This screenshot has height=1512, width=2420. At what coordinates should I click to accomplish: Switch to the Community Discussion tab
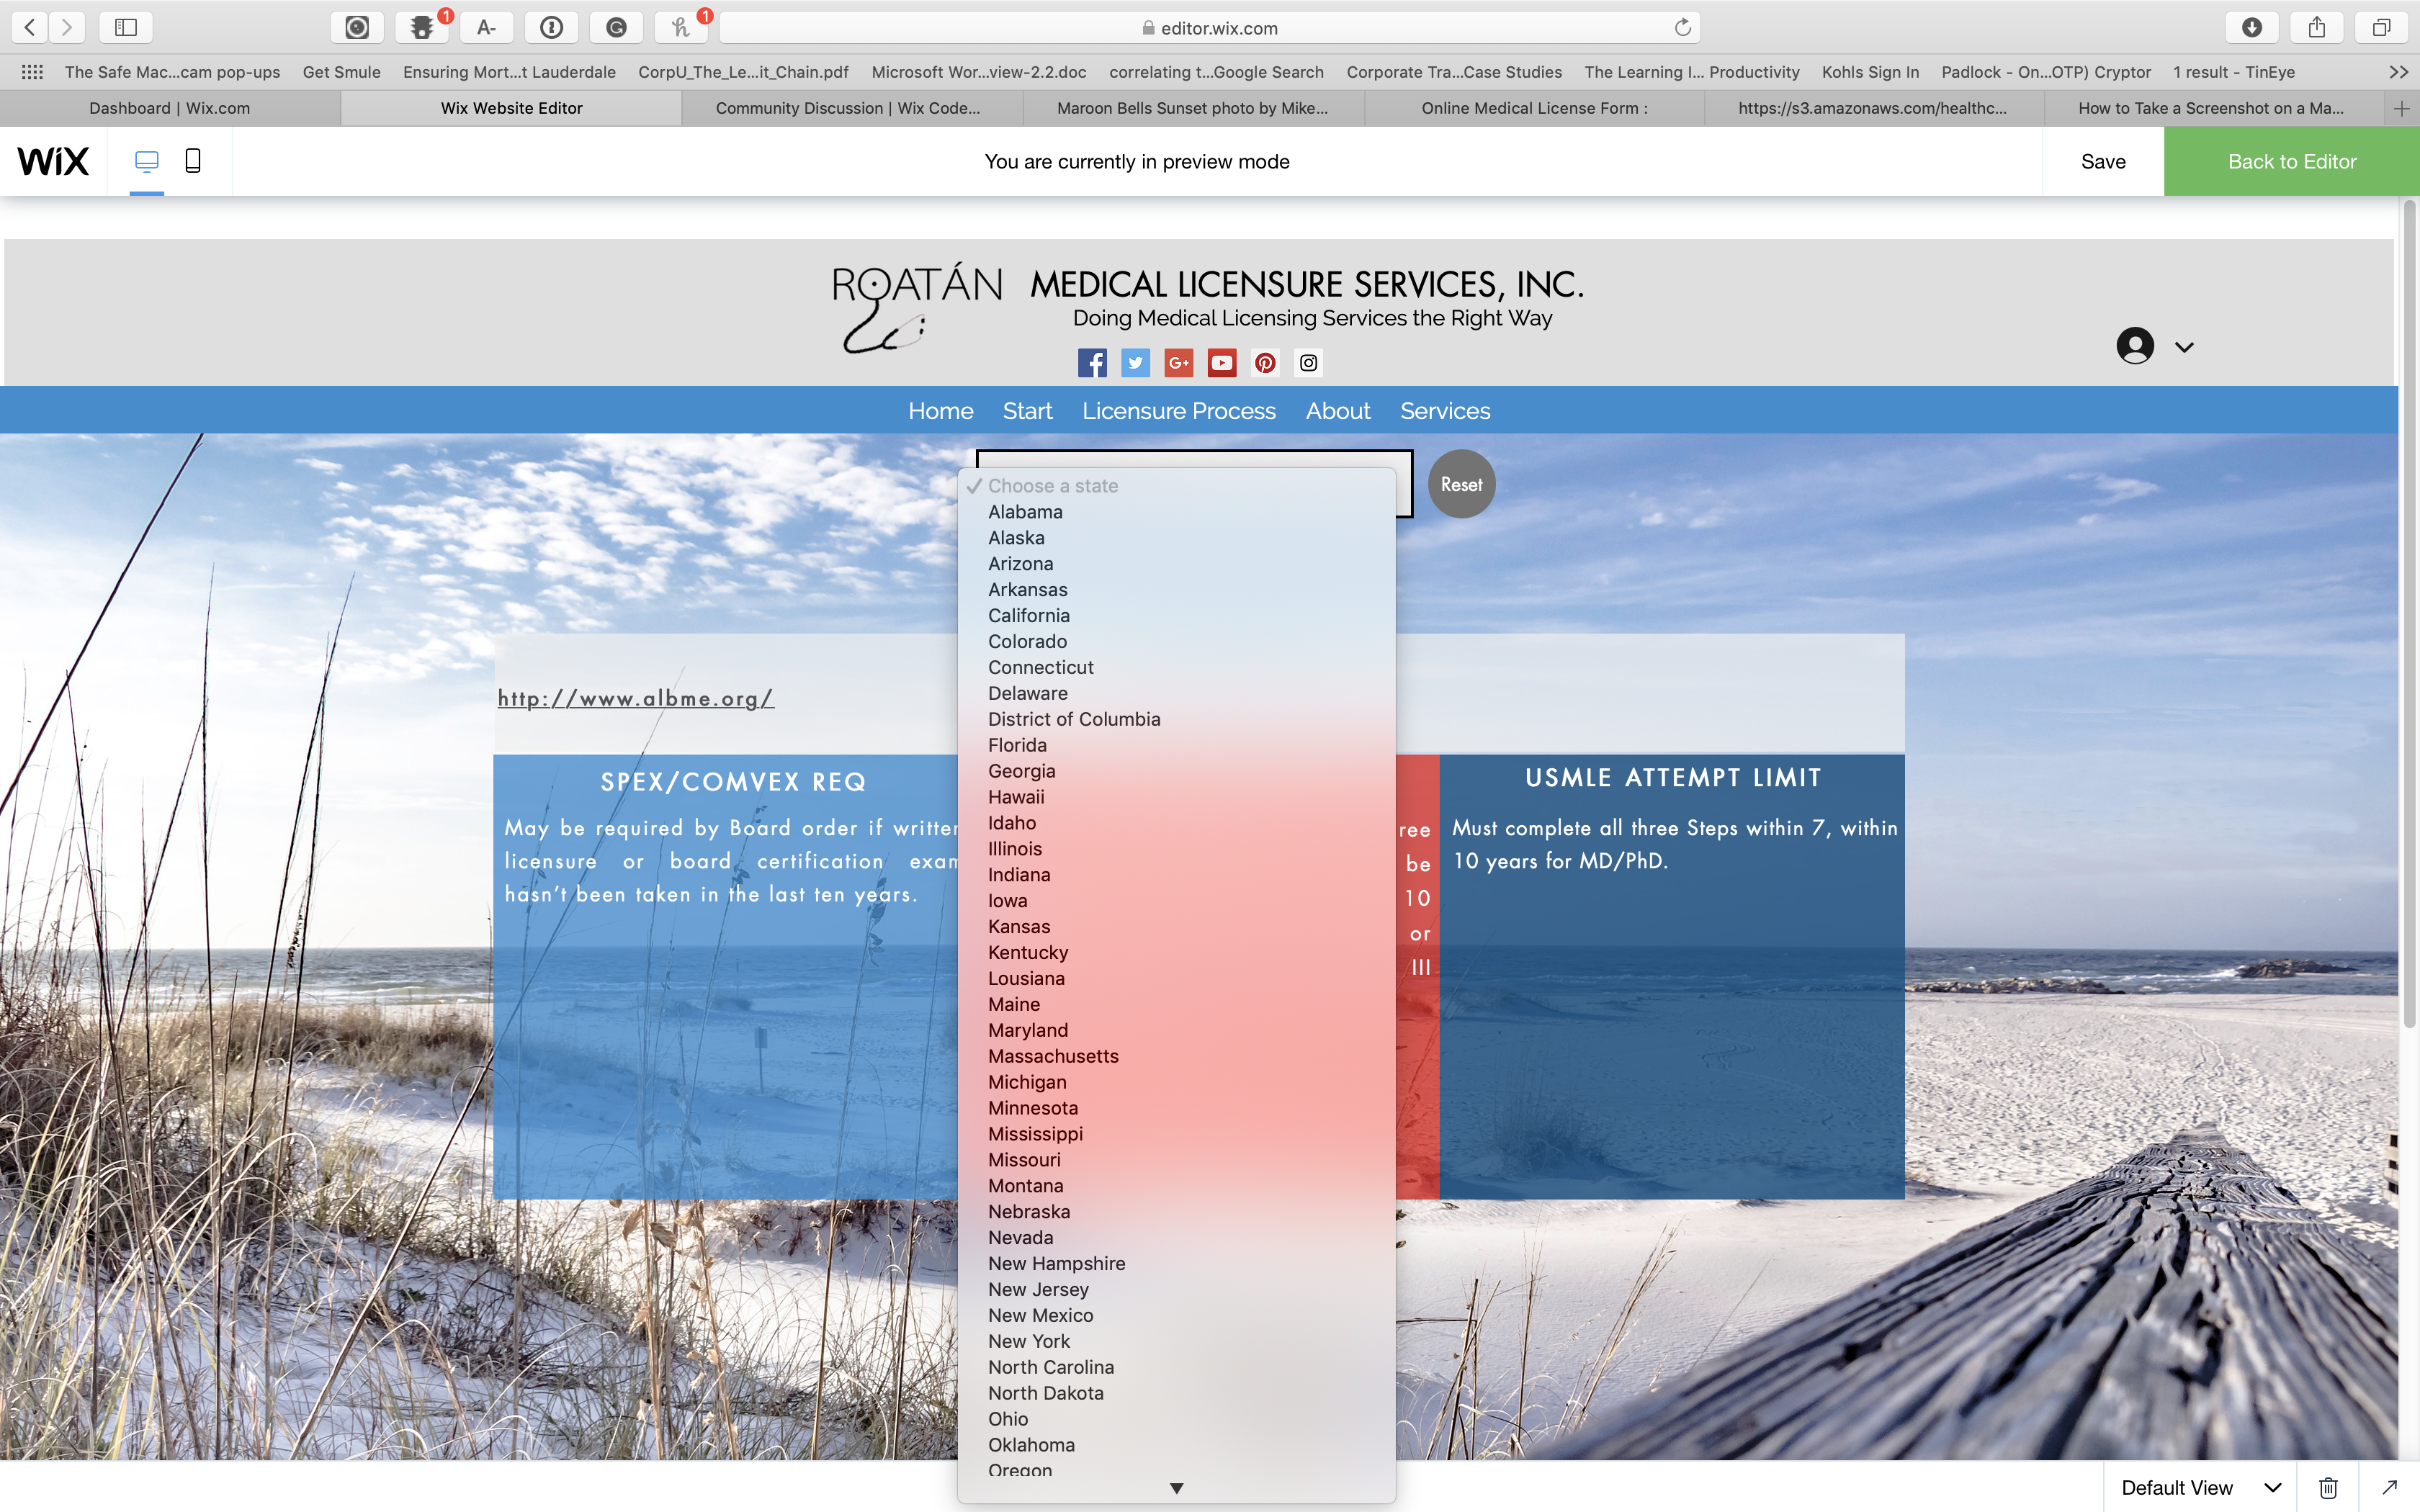tap(848, 108)
